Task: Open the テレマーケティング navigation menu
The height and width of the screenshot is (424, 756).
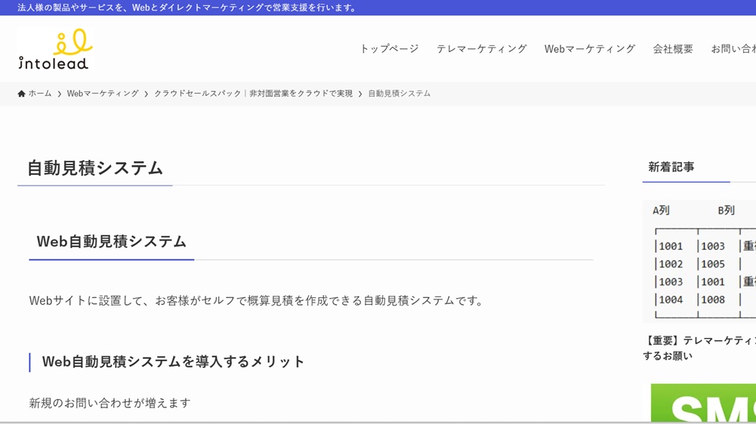Action: tap(481, 49)
